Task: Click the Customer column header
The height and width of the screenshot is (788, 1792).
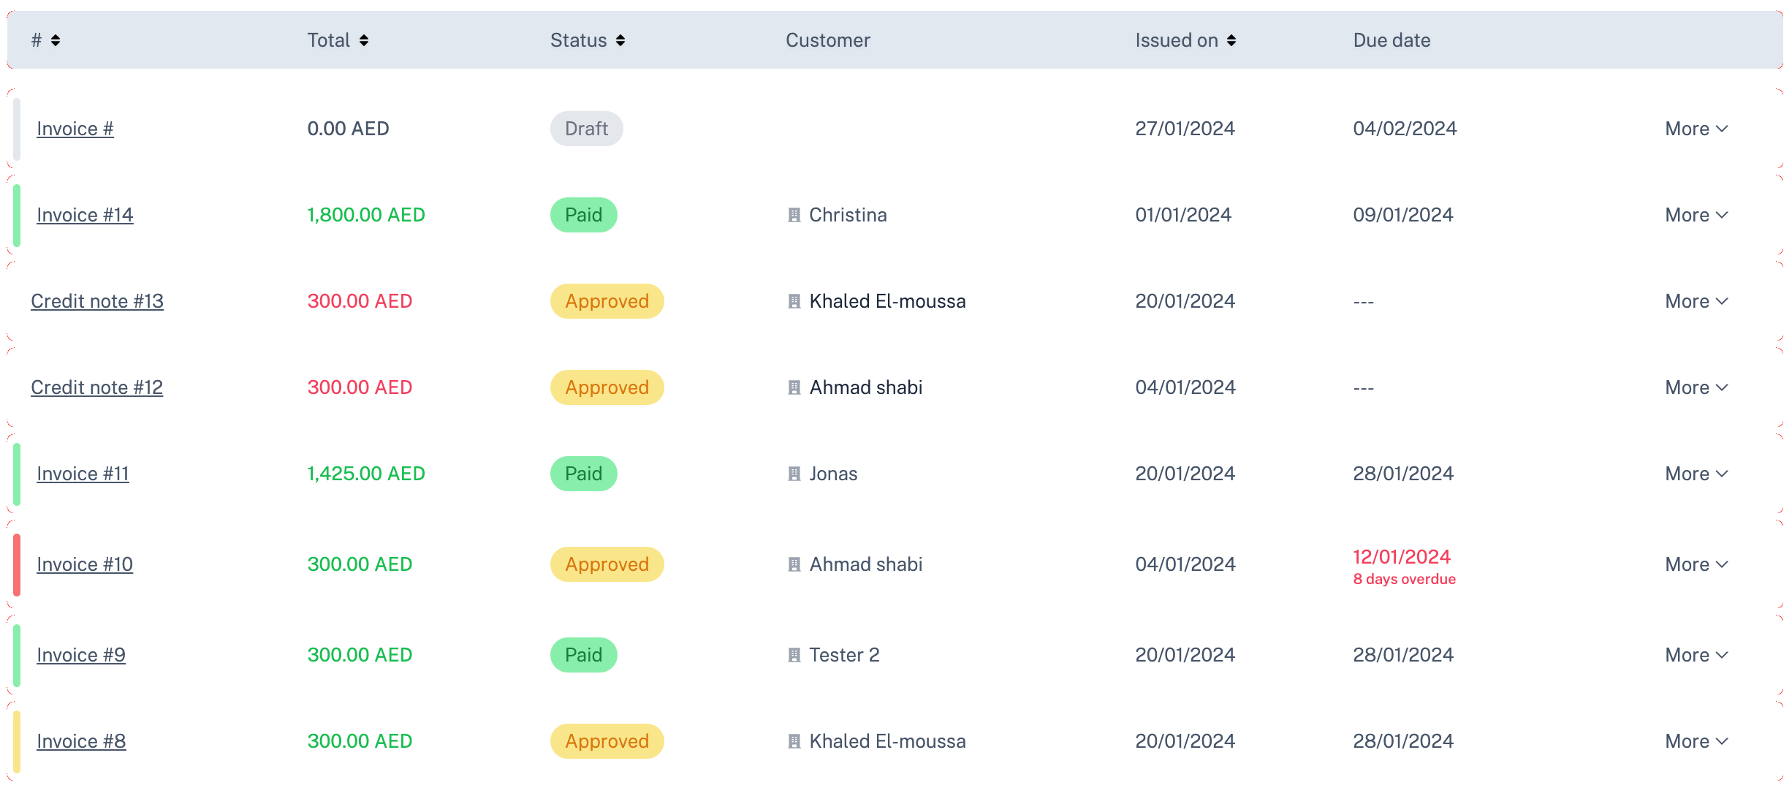Action: coord(827,40)
